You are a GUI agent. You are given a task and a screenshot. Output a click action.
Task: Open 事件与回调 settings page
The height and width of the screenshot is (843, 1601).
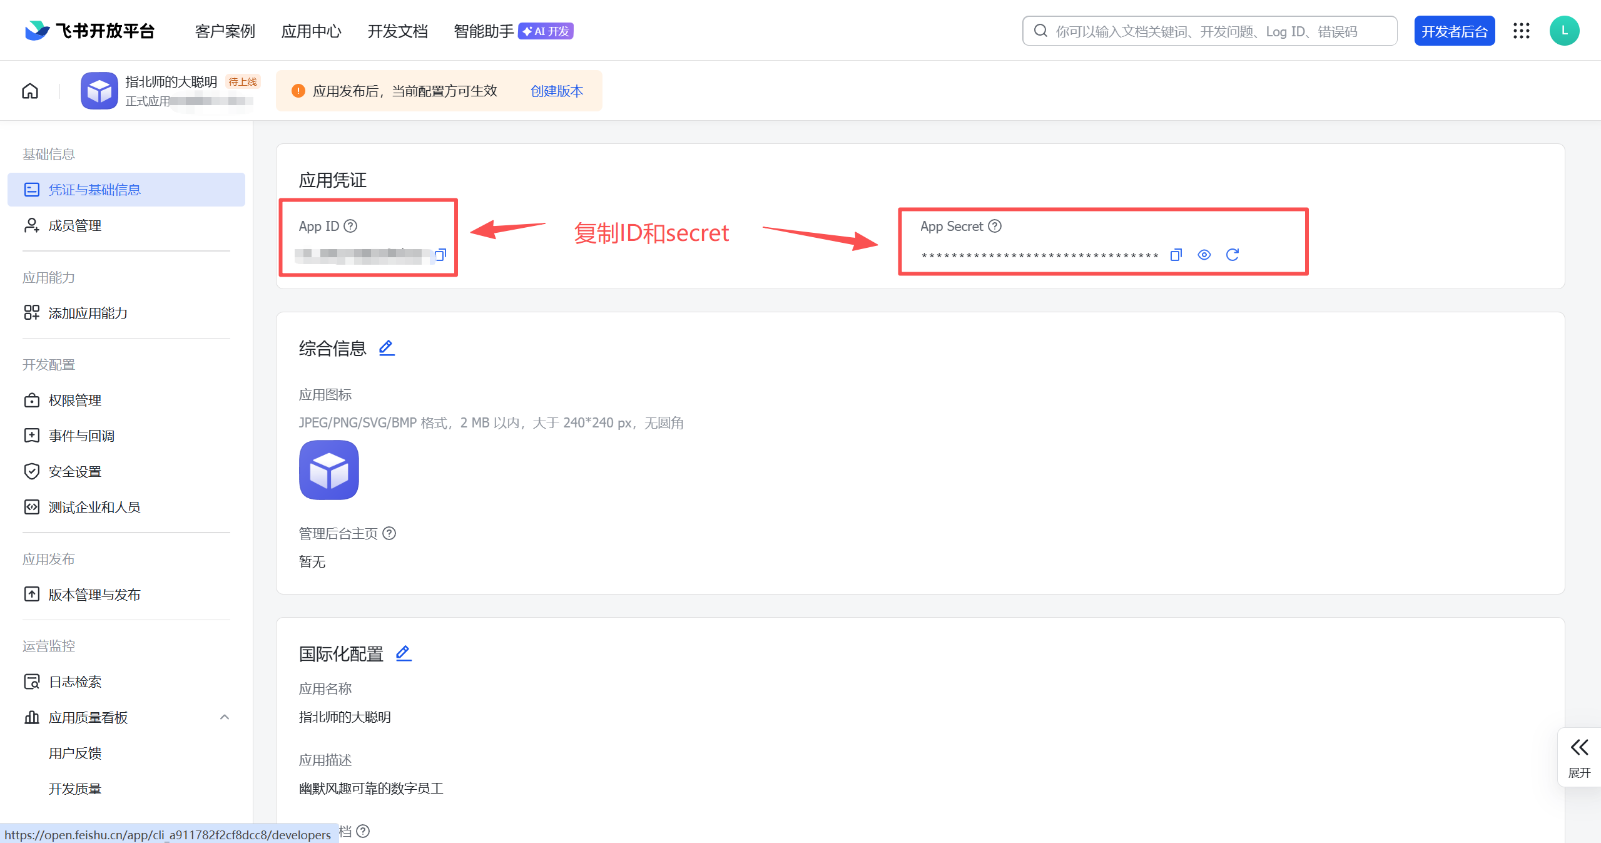tap(81, 436)
